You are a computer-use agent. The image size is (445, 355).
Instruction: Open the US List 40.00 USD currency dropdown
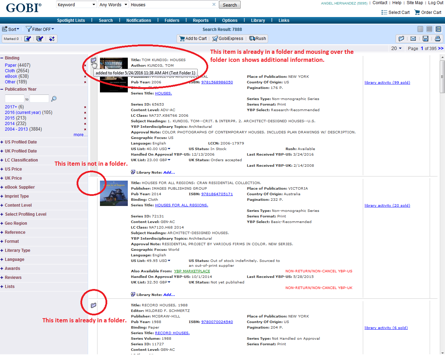click(x=169, y=149)
